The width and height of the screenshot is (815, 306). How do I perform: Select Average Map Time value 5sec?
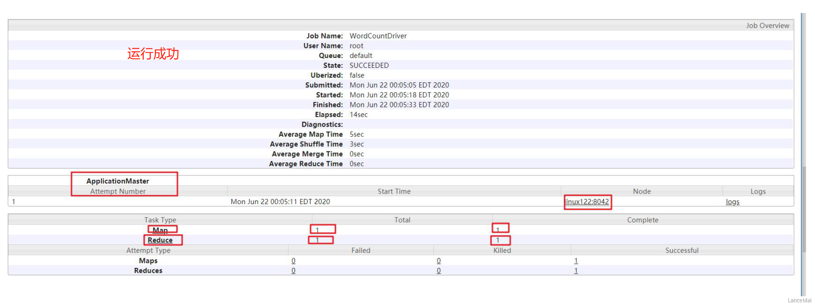point(357,134)
